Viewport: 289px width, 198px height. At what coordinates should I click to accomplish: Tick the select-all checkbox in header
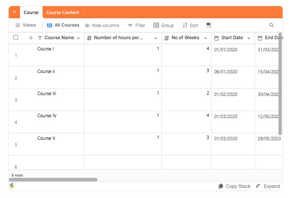15,37
